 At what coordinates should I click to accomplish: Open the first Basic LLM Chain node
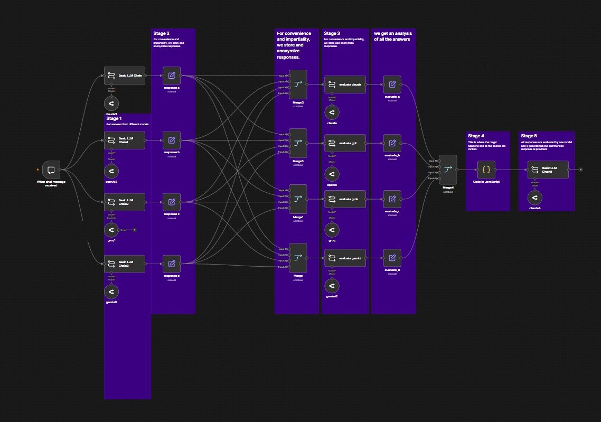point(125,76)
